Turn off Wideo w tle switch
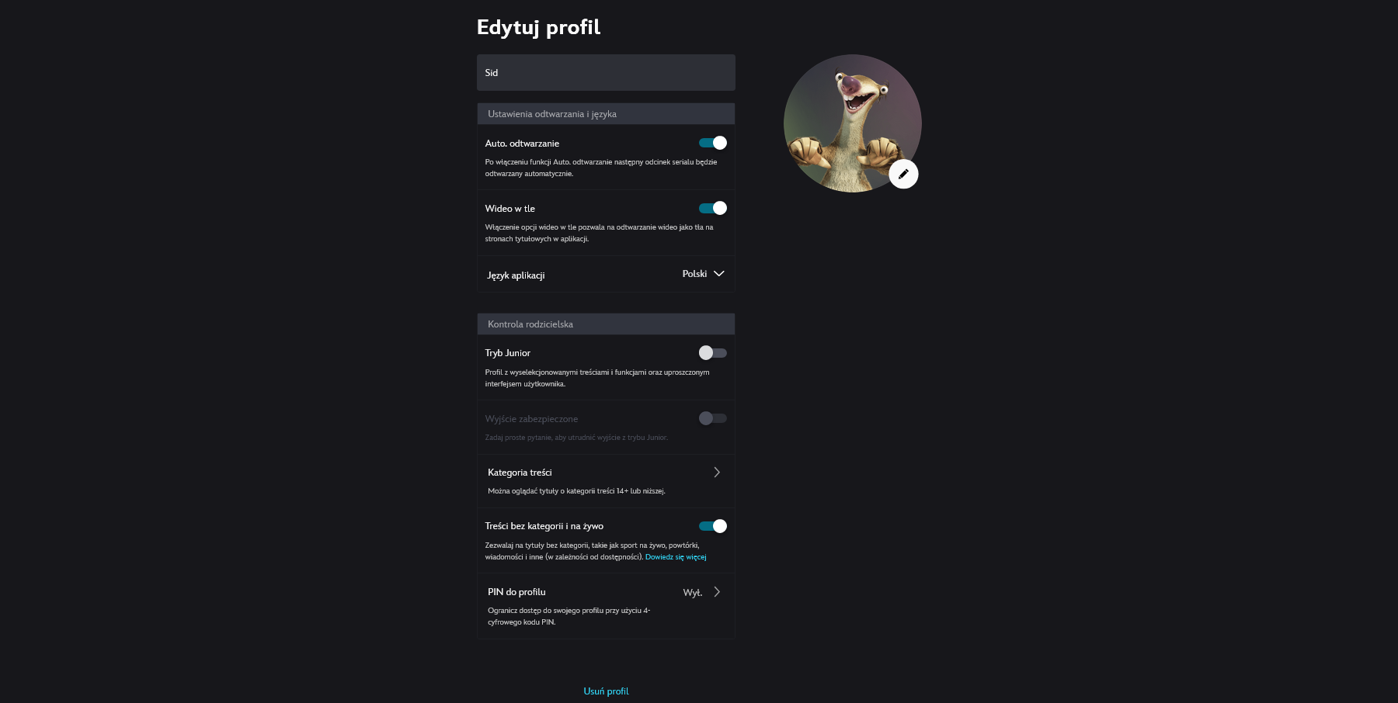 [713, 208]
